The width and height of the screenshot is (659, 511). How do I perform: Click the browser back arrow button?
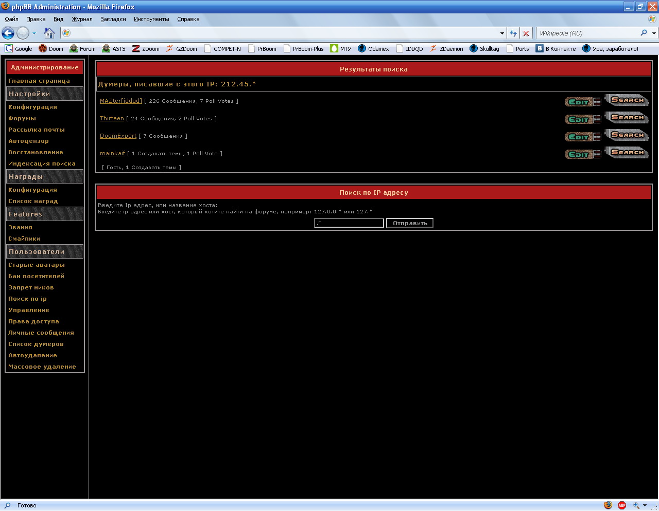pos(8,33)
